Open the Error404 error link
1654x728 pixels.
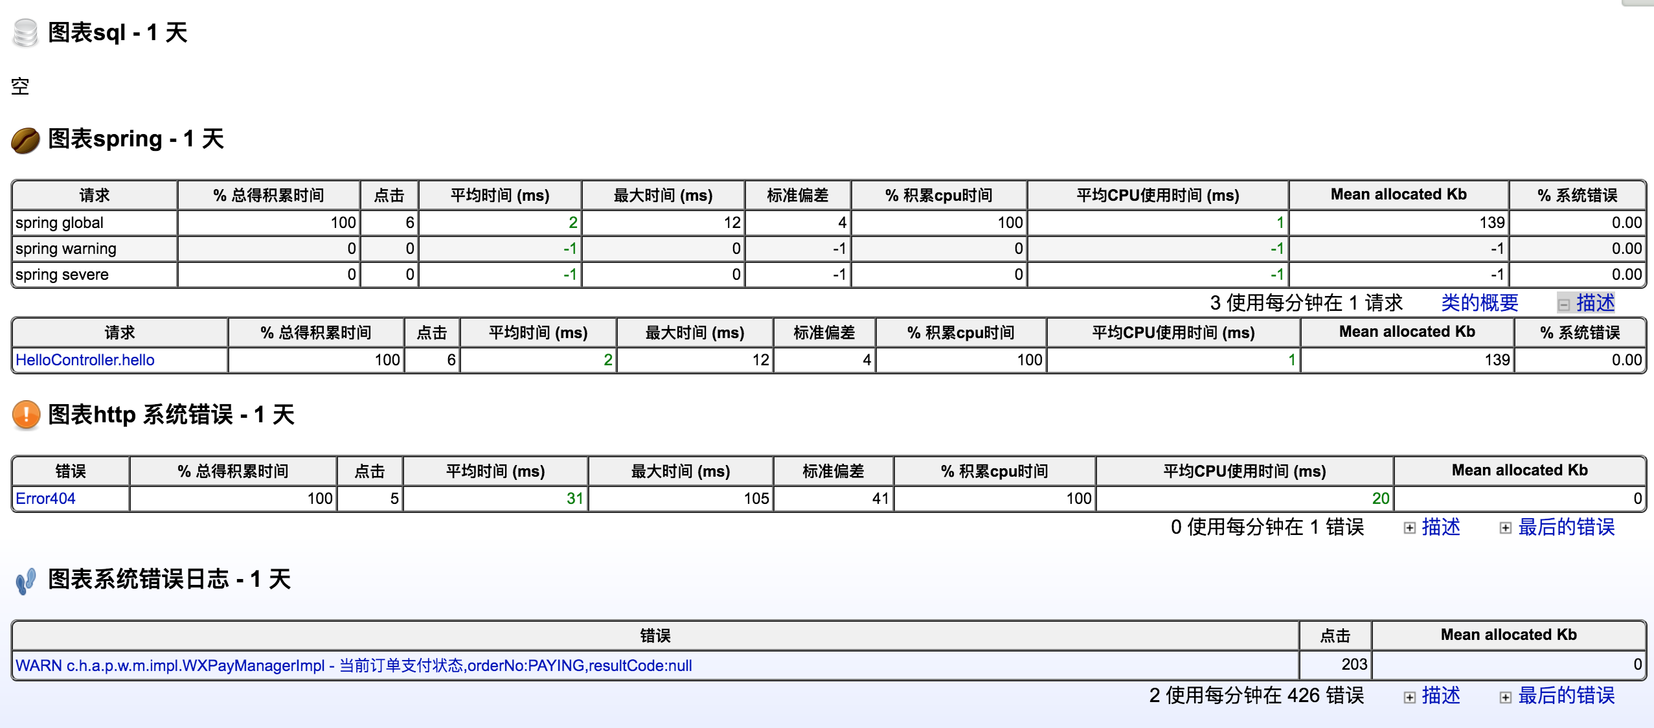tap(45, 499)
